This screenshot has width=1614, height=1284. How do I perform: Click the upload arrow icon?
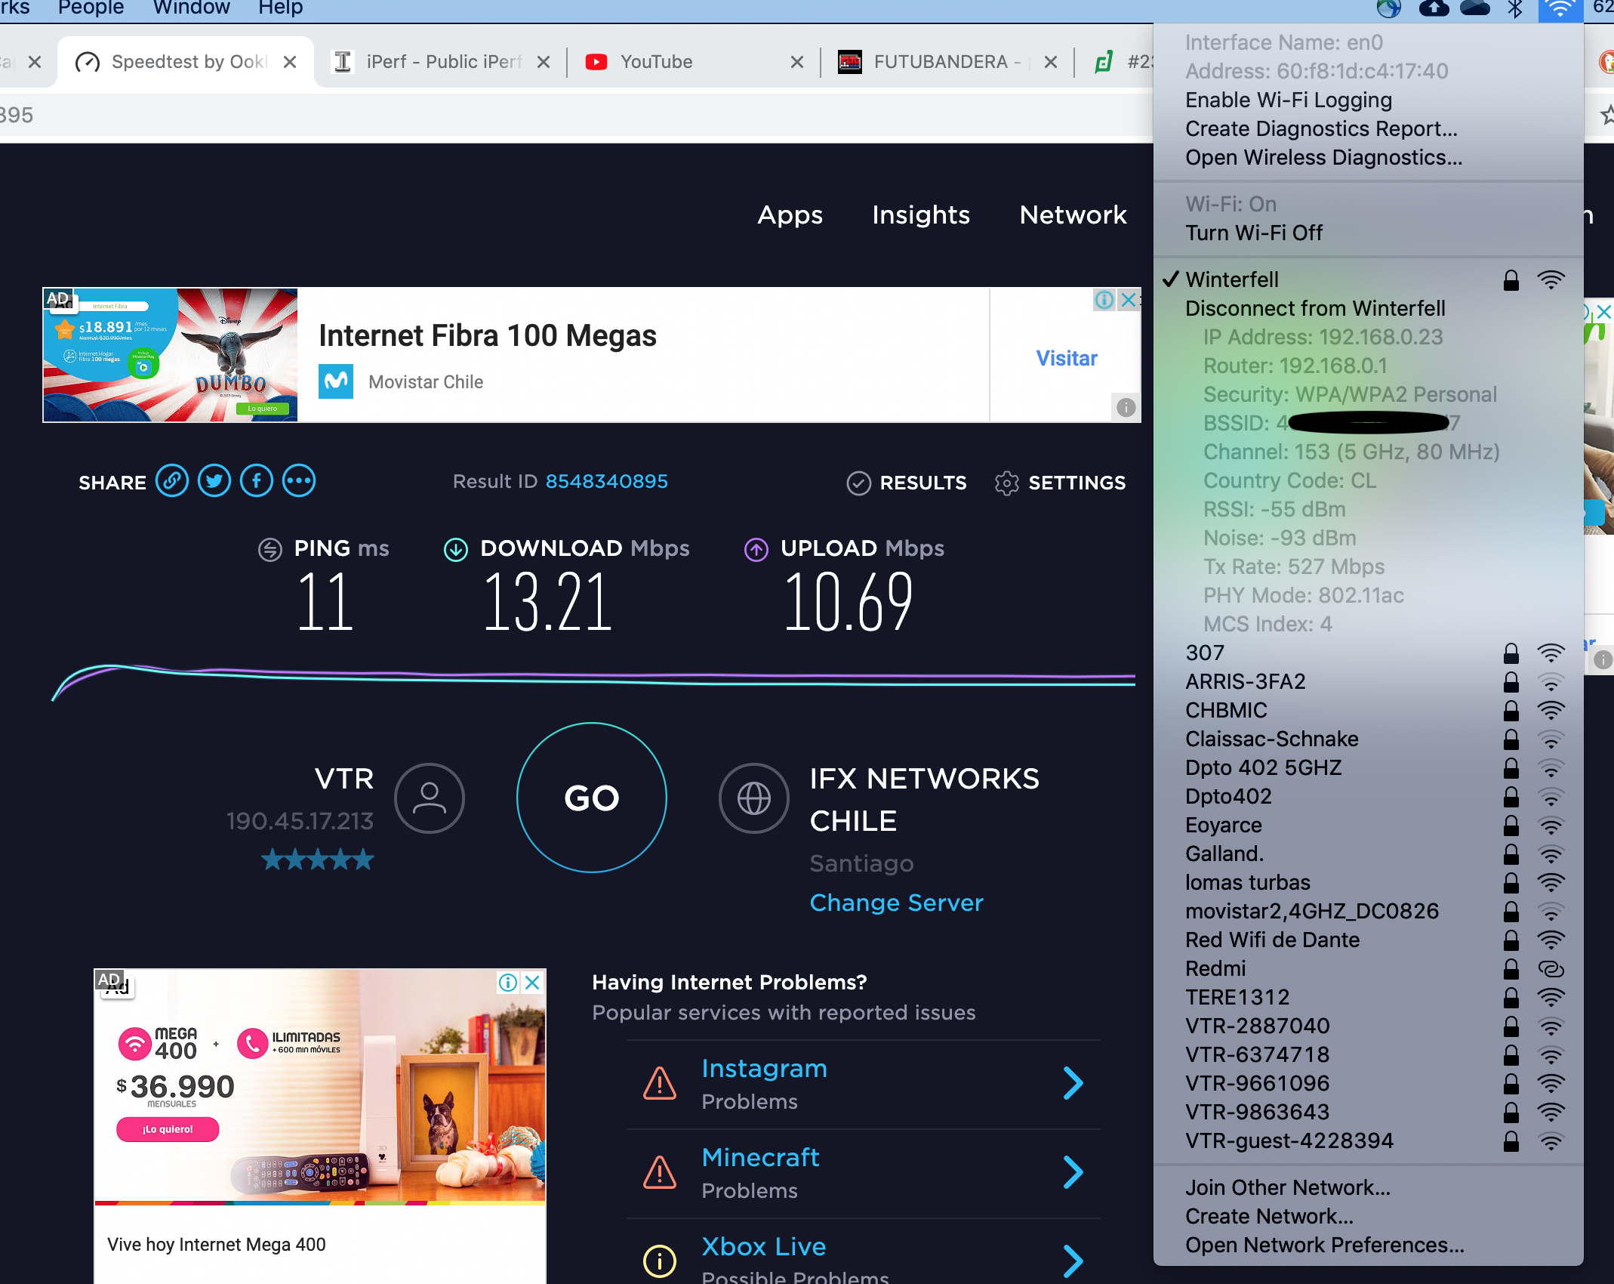(756, 549)
